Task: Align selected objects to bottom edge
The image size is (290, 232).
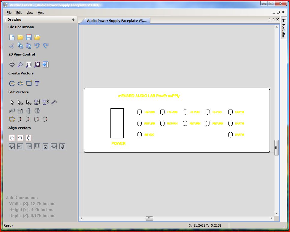Action: 46,146
